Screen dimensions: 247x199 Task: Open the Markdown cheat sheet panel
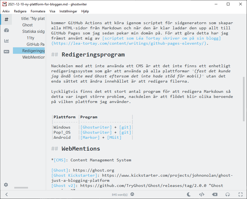point(5,51)
